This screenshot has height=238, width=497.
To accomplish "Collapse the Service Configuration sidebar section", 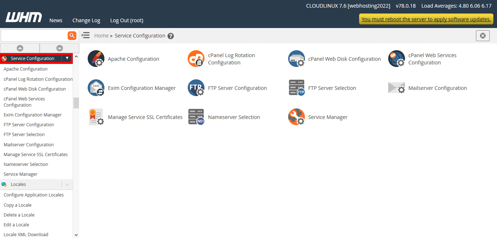I will pos(67,59).
